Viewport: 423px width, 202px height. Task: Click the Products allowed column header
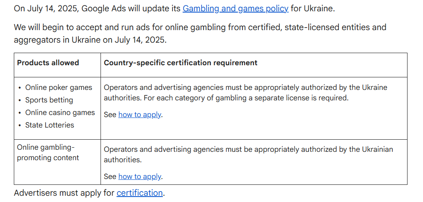click(48, 63)
